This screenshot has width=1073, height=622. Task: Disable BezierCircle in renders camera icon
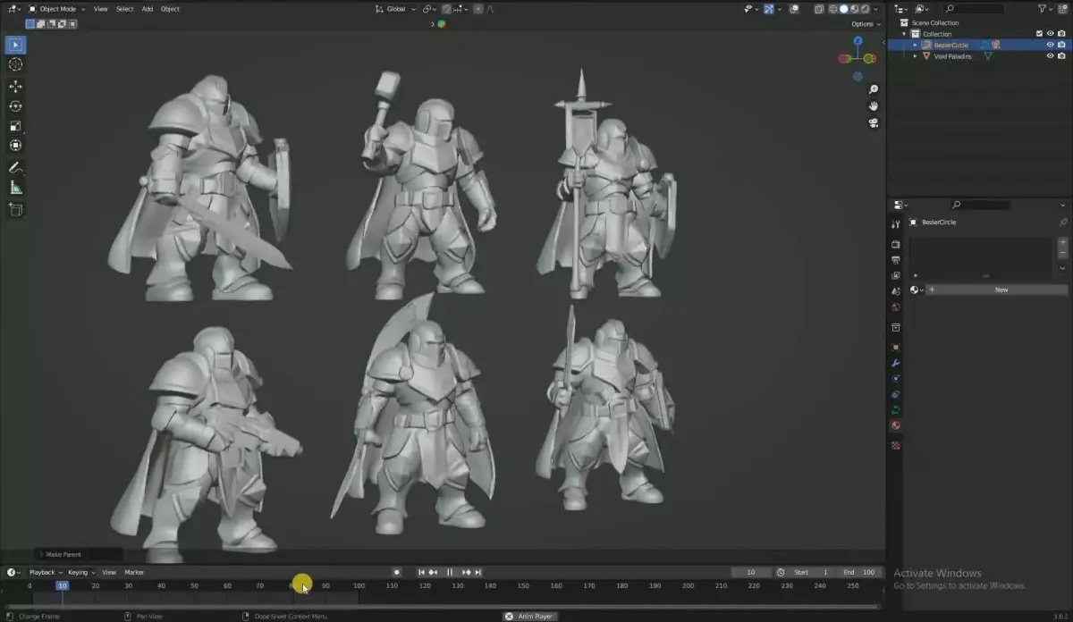[1062, 45]
